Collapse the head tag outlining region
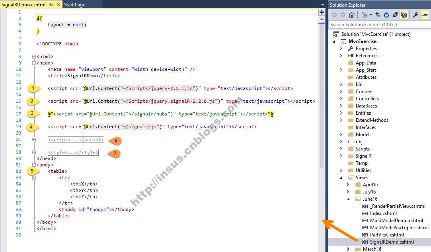Image resolution: width=431 pixels, height=252 pixels. tap(34, 63)
